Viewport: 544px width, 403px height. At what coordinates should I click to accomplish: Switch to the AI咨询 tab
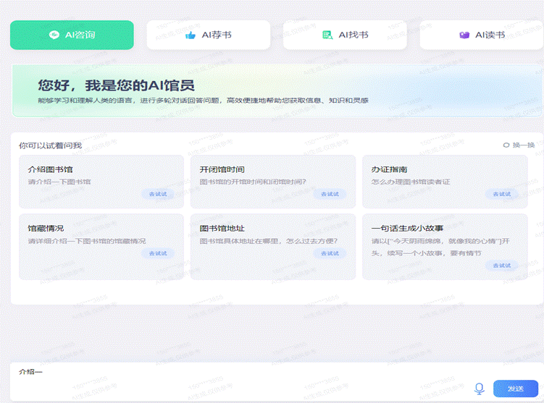pos(72,35)
